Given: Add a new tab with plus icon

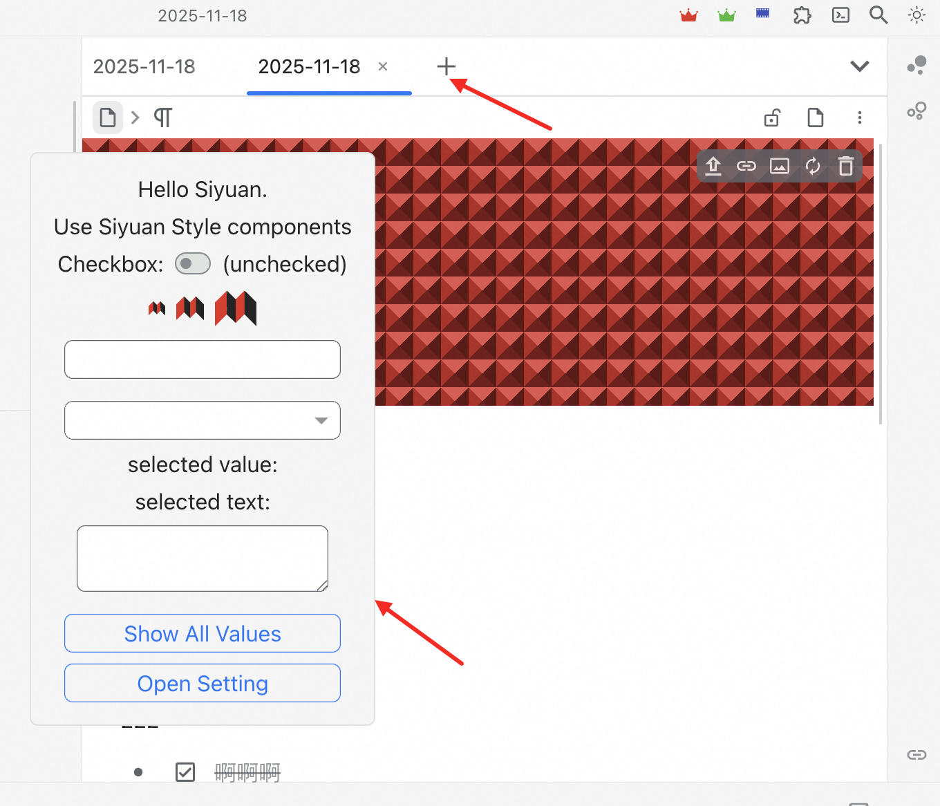Looking at the screenshot, I should click(x=446, y=66).
